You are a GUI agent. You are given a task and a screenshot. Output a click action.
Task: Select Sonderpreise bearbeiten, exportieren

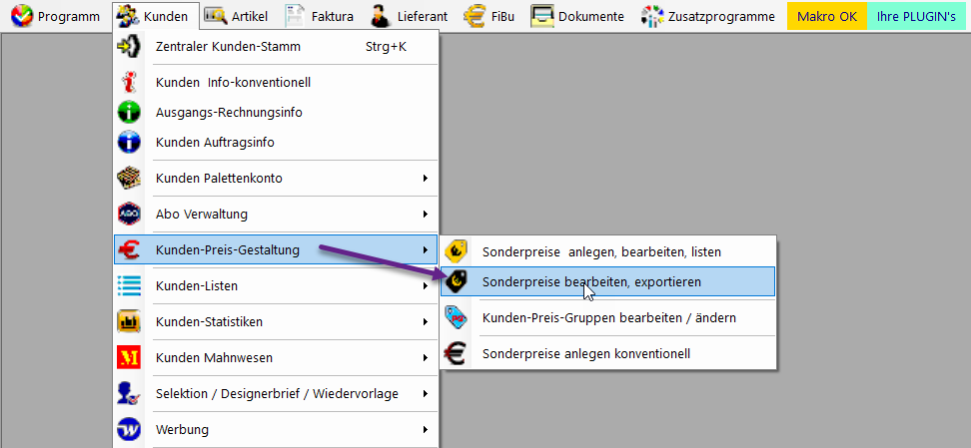(591, 282)
